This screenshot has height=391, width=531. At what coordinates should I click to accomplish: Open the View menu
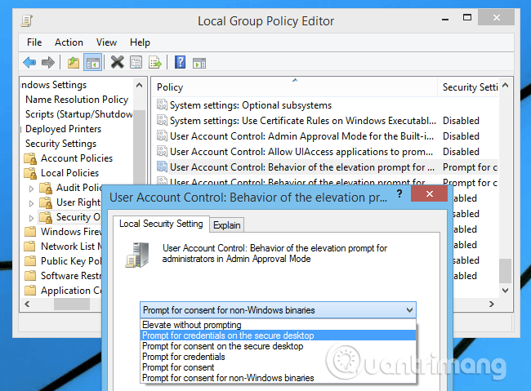[x=106, y=42]
